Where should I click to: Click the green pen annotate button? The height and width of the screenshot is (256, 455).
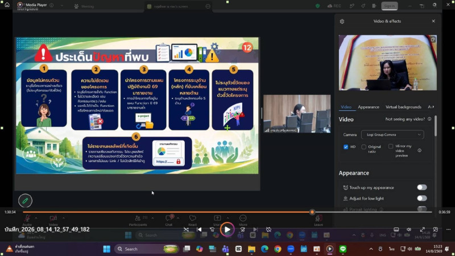(x=25, y=201)
